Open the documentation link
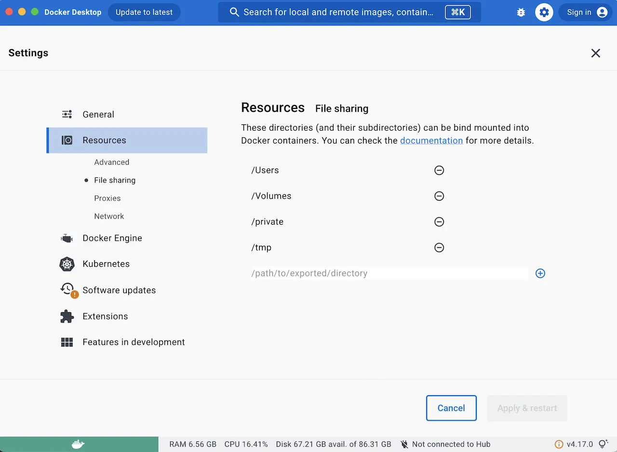Screen dimensions: 617x452 [x=431, y=141]
